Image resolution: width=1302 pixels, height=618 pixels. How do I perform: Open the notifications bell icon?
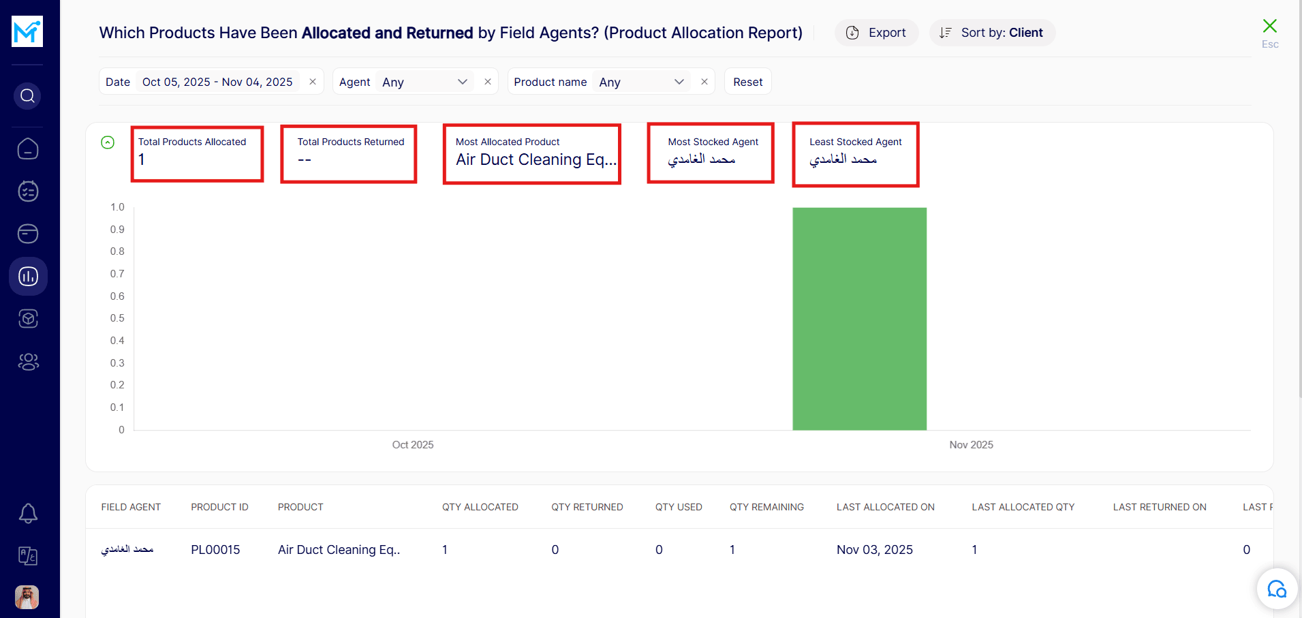(28, 513)
